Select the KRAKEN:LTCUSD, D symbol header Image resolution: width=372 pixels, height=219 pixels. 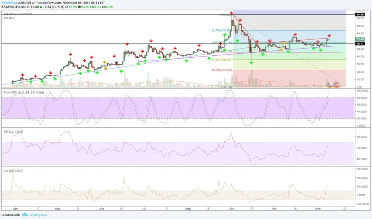pyautogui.click(x=16, y=7)
